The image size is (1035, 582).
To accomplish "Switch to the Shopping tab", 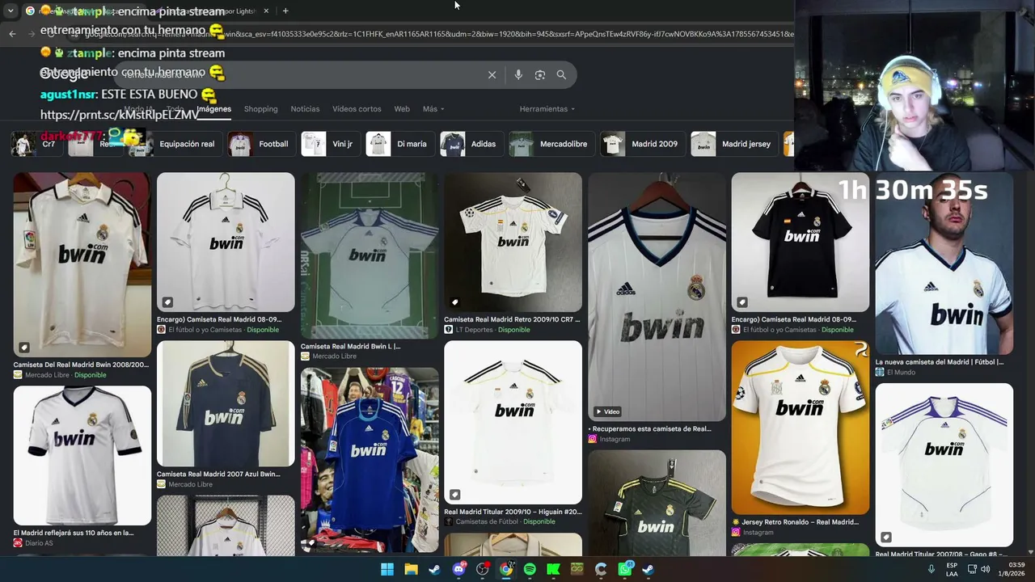I will pos(260,109).
